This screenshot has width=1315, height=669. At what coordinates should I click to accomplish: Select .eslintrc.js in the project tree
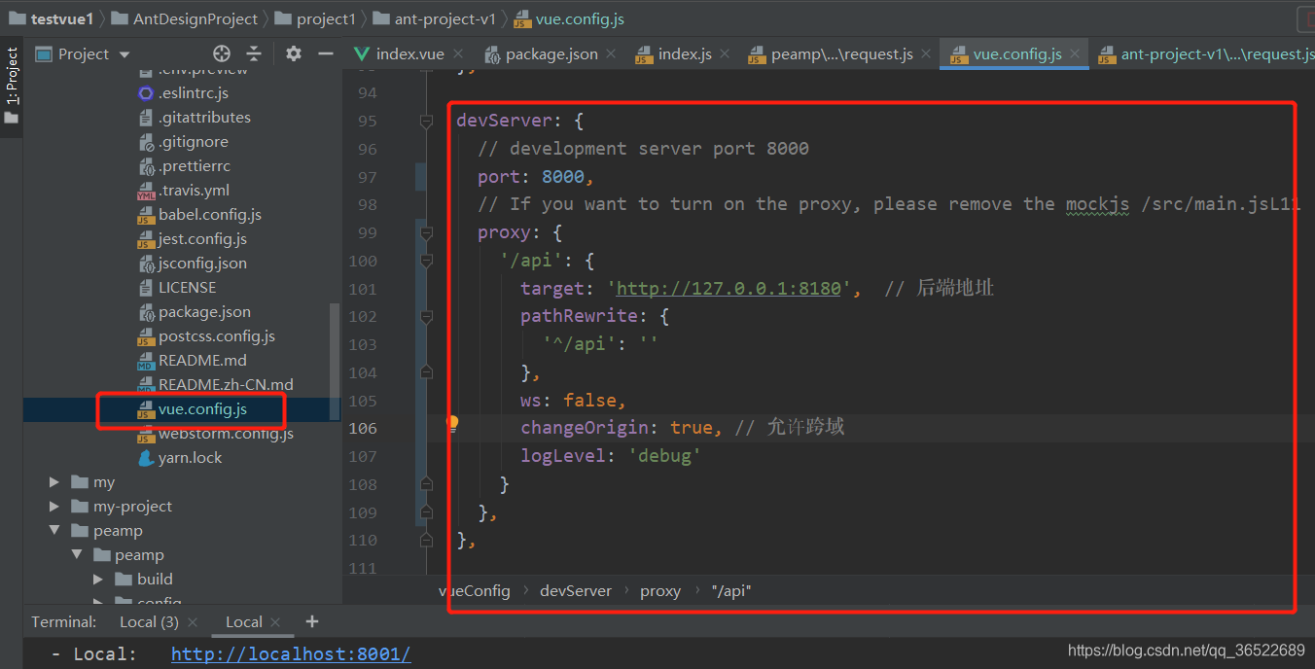pyautogui.click(x=194, y=93)
